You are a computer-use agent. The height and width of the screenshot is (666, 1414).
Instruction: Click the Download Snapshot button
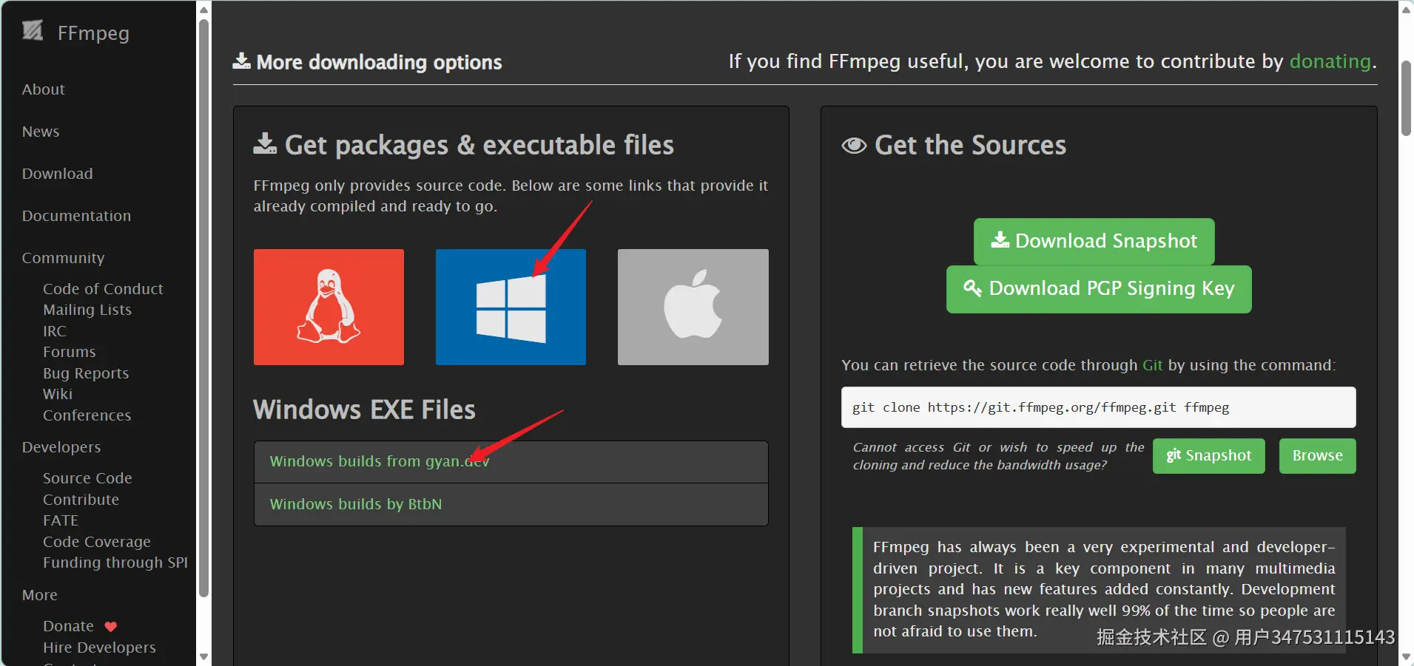coord(1094,241)
